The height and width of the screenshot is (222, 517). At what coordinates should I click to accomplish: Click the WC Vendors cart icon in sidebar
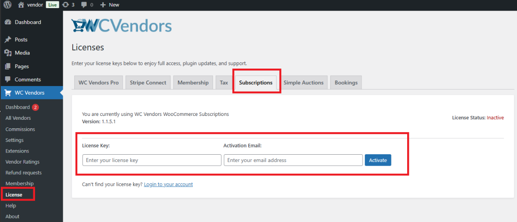(x=8, y=93)
